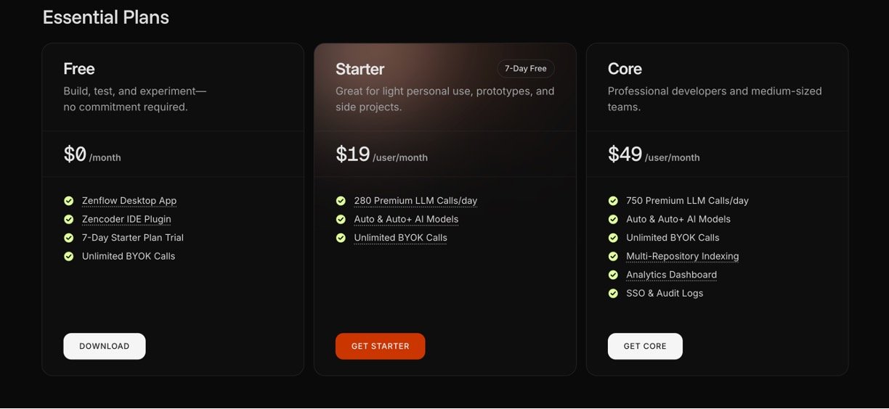This screenshot has width=889, height=409.
Task: Open the Analytics Dashboard link
Action: 671,275
